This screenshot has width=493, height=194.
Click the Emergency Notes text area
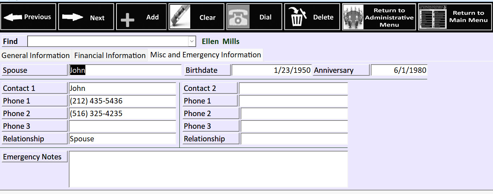coord(208,169)
